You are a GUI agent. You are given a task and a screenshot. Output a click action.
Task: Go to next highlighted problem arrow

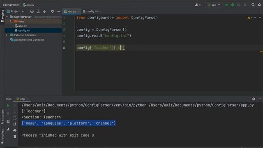[260, 18]
